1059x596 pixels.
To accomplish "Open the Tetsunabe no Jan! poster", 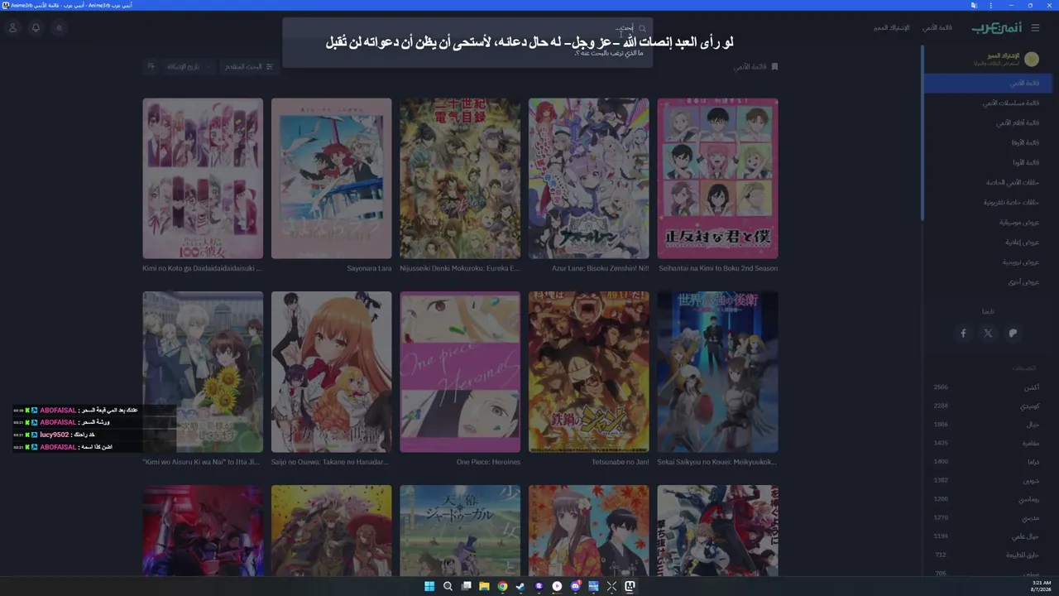I will pos(589,372).
